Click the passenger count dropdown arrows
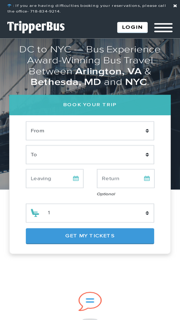This screenshot has width=180, height=320. pos(147,213)
